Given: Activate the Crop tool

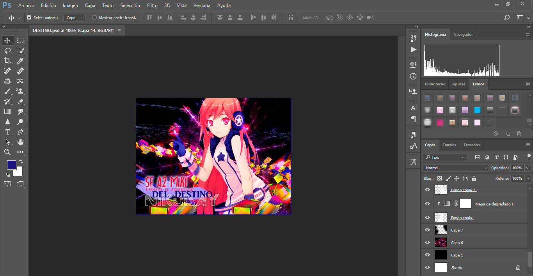Looking at the screenshot, I should 7,61.
